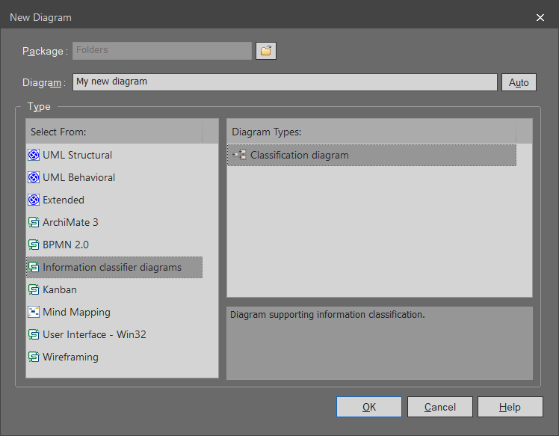Click the BPMN 2.0 icon
559x436 pixels.
(34, 245)
